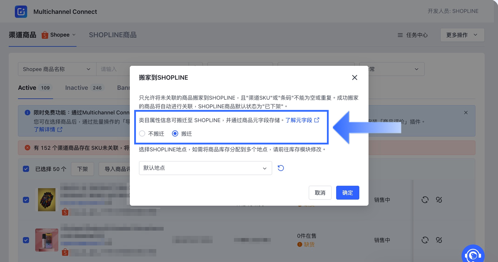Open the 默认地点 location dropdown
The width and height of the screenshot is (498, 262).
click(x=205, y=168)
